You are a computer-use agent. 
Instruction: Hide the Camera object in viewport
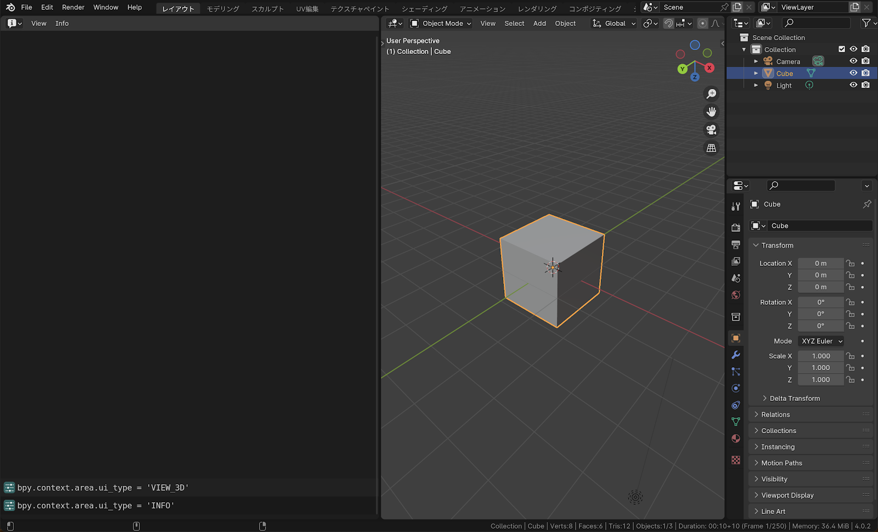[x=853, y=61]
